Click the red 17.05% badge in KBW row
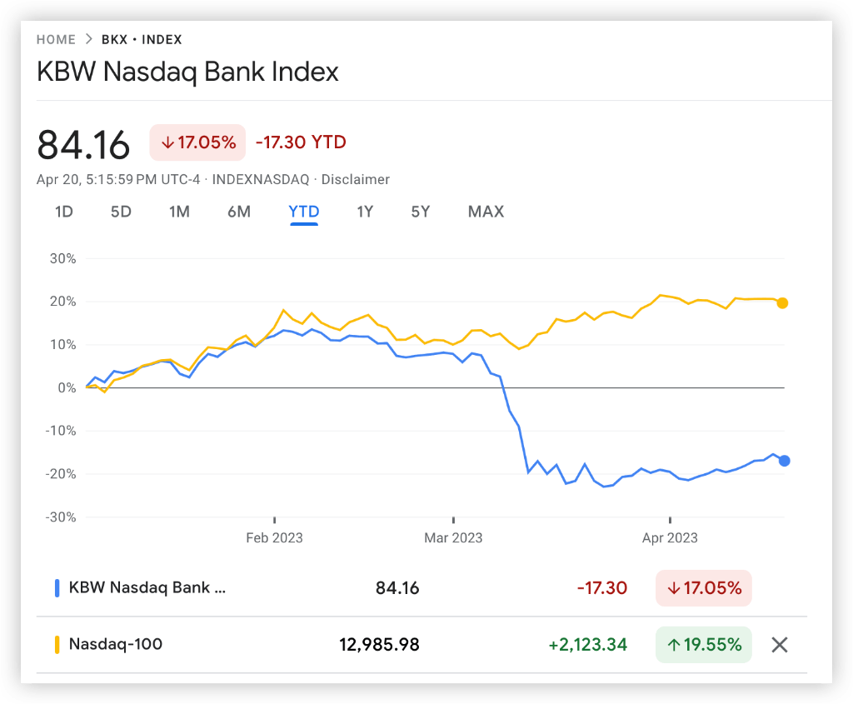 [703, 587]
